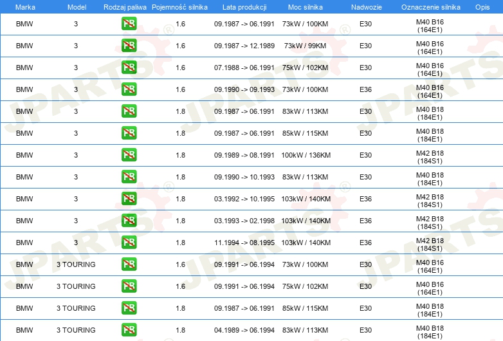This screenshot has height=341, width=503.
Task: Click the 75kW / 102KM power cell in the 07.1988 row
Action: [x=305, y=68]
